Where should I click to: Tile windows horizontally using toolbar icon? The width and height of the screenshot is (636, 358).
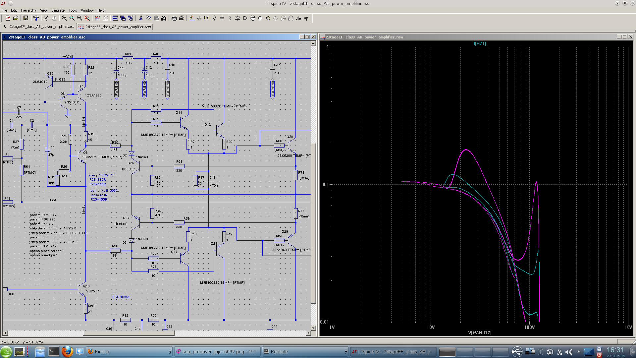[115, 18]
